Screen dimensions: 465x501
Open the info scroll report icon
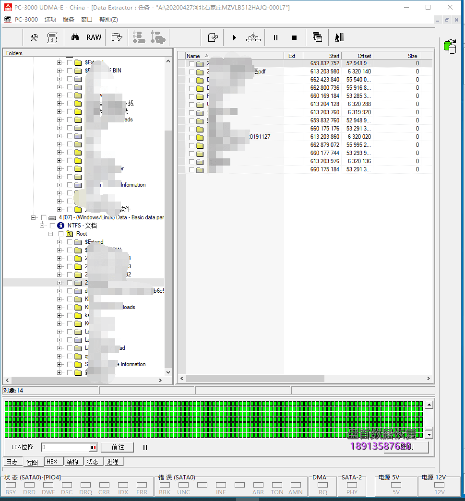click(52, 38)
